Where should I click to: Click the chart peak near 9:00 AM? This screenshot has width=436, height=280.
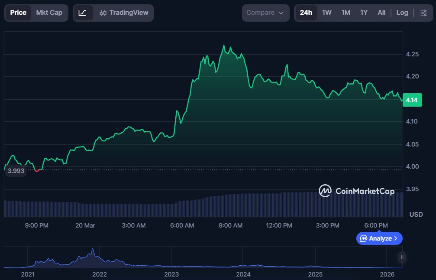tap(224, 46)
